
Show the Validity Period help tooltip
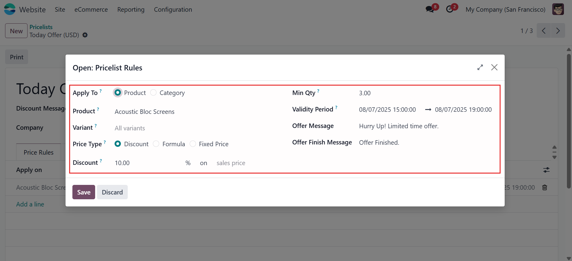[336, 107]
